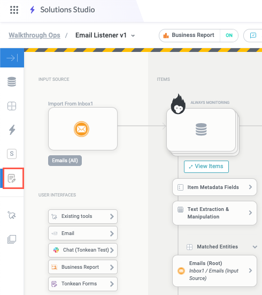The width and height of the screenshot is (262, 295).
Task: Click the orange email icon beside Emails (Root)
Action: point(181,271)
